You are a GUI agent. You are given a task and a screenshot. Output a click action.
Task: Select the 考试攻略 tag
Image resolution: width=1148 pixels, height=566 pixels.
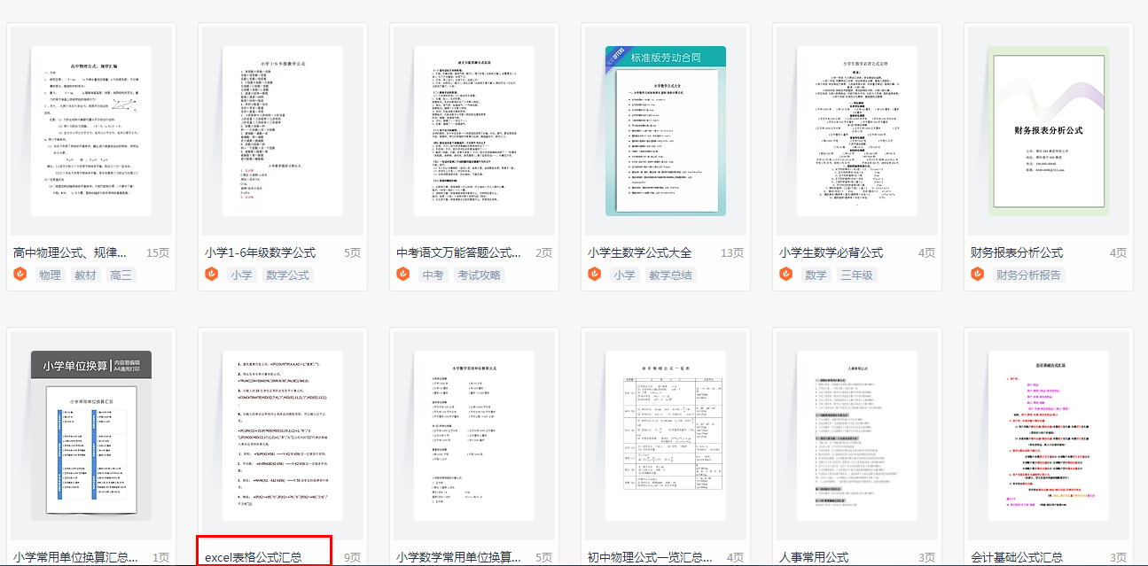[x=480, y=275]
